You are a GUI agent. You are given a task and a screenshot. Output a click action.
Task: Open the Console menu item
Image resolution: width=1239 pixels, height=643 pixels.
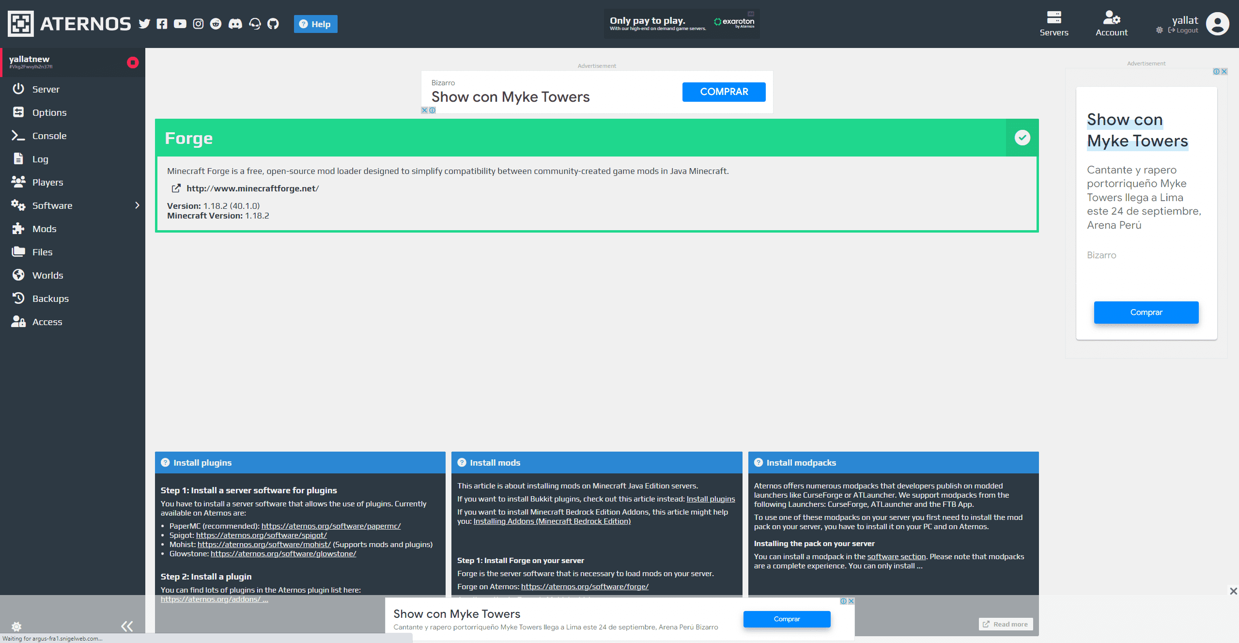(x=49, y=136)
